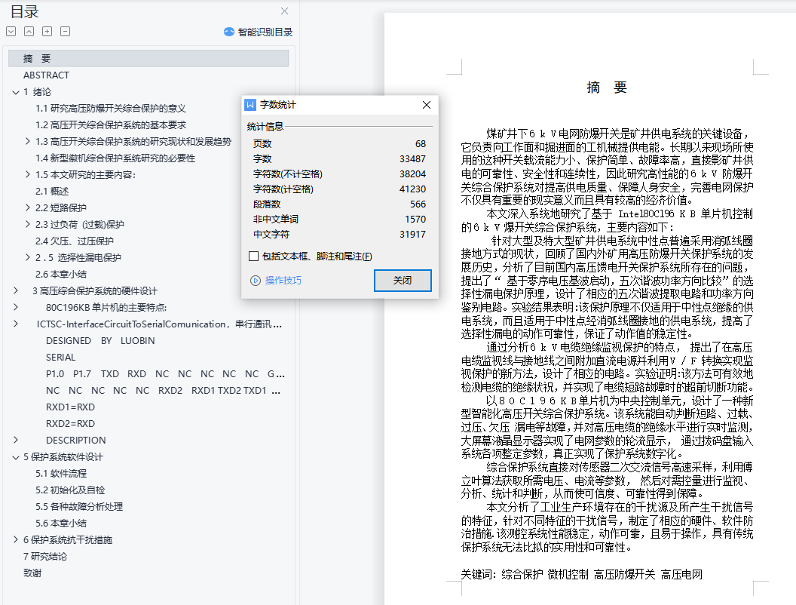
Task: Select the RXD1=RXD outline entry
Action: (70, 407)
